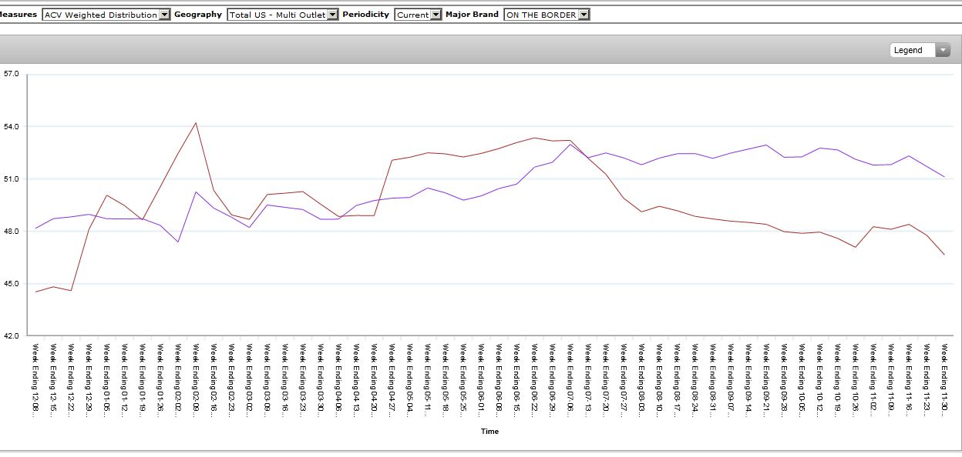Expand the Legend dropdown on the chart
This screenshot has height=457, width=962.
(x=920, y=50)
